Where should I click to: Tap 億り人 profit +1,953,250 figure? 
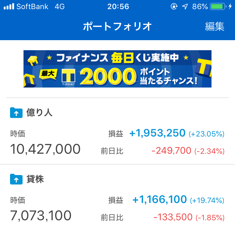coord(157,133)
